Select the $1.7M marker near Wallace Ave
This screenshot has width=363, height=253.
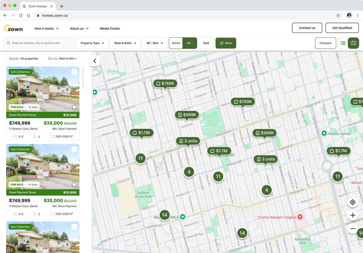tap(141, 133)
